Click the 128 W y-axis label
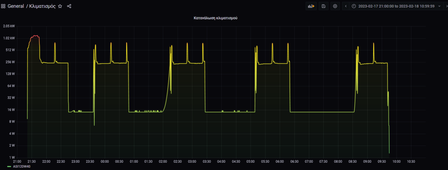 click(x=10, y=74)
